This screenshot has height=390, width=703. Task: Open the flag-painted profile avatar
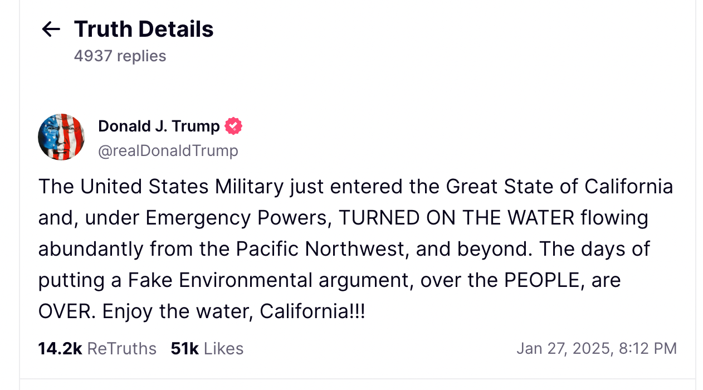61,137
